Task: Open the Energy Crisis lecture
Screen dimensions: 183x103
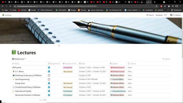Action: 20,83
